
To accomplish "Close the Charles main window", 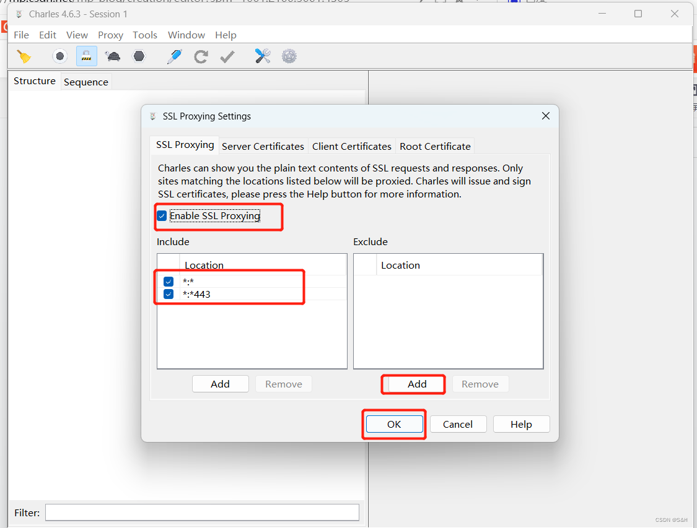I will [x=675, y=14].
